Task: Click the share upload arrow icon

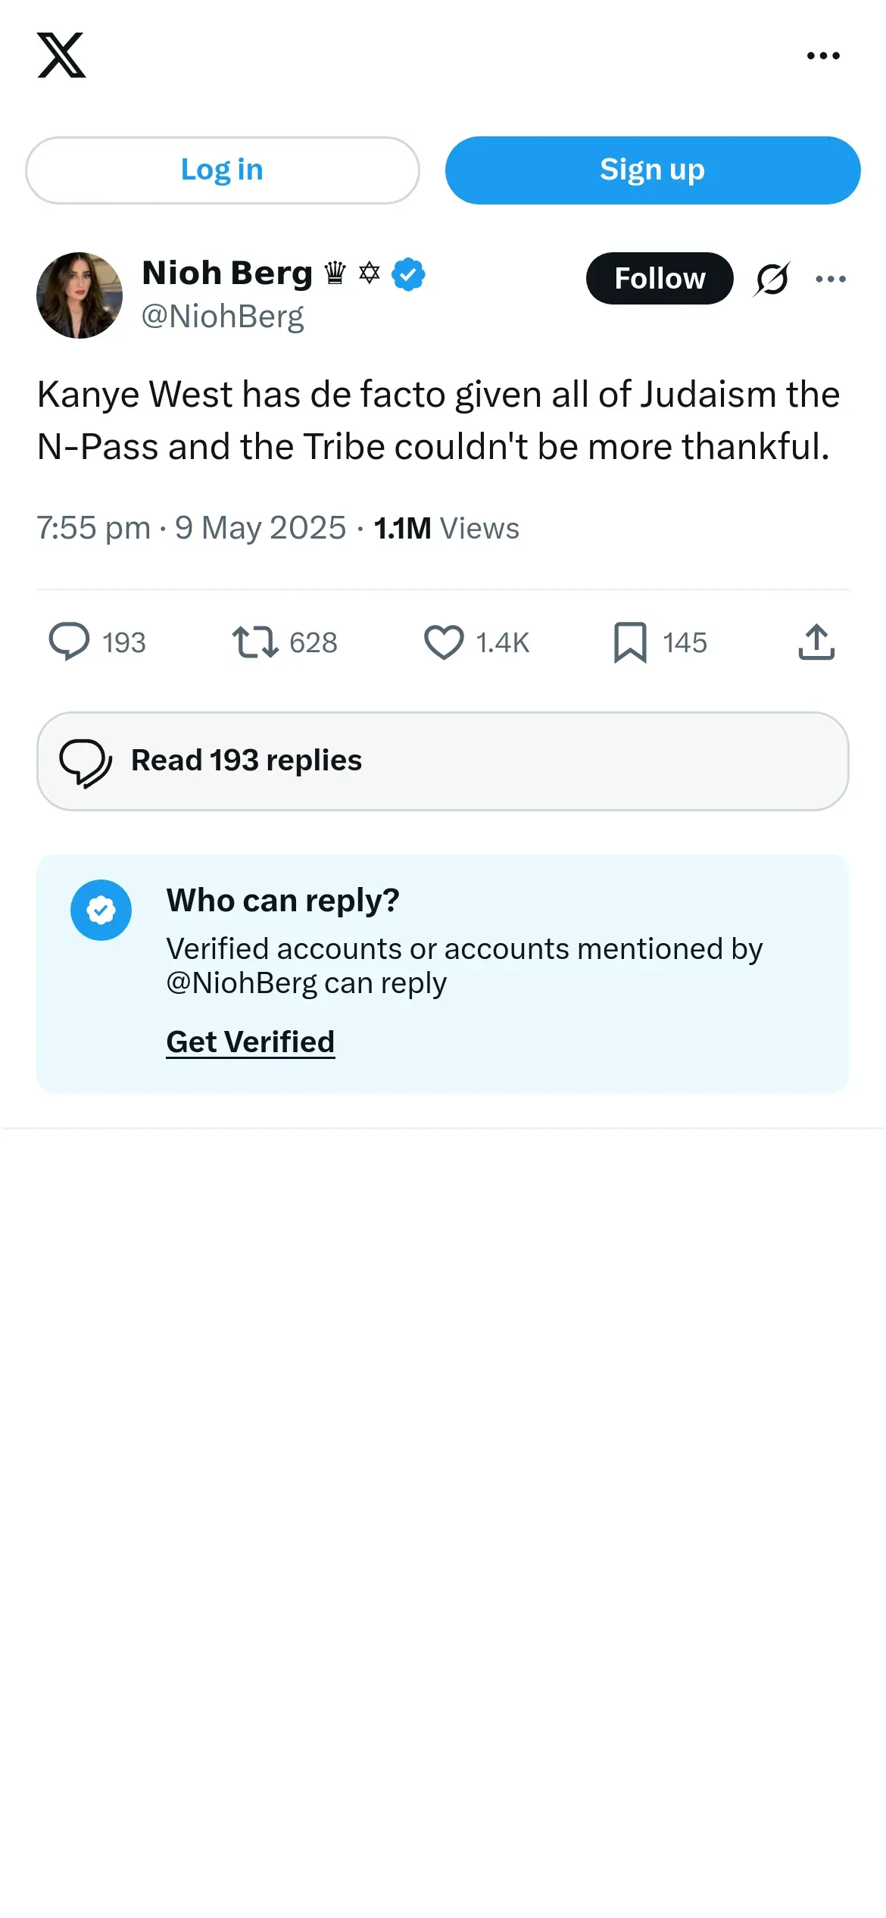Action: 816,642
